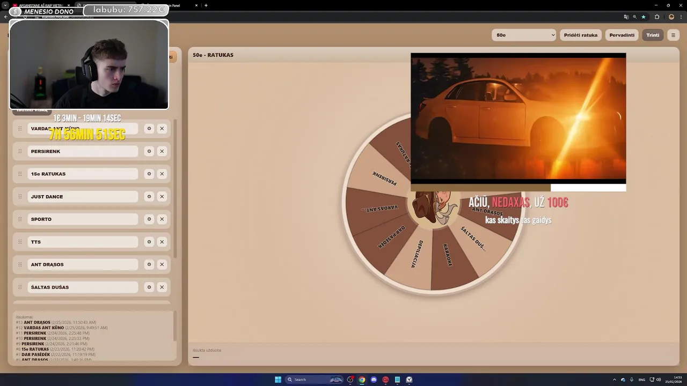Switch to the YouTube AFGANISTANE tab
The height and width of the screenshot is (386, 687).
pos(40,5)
